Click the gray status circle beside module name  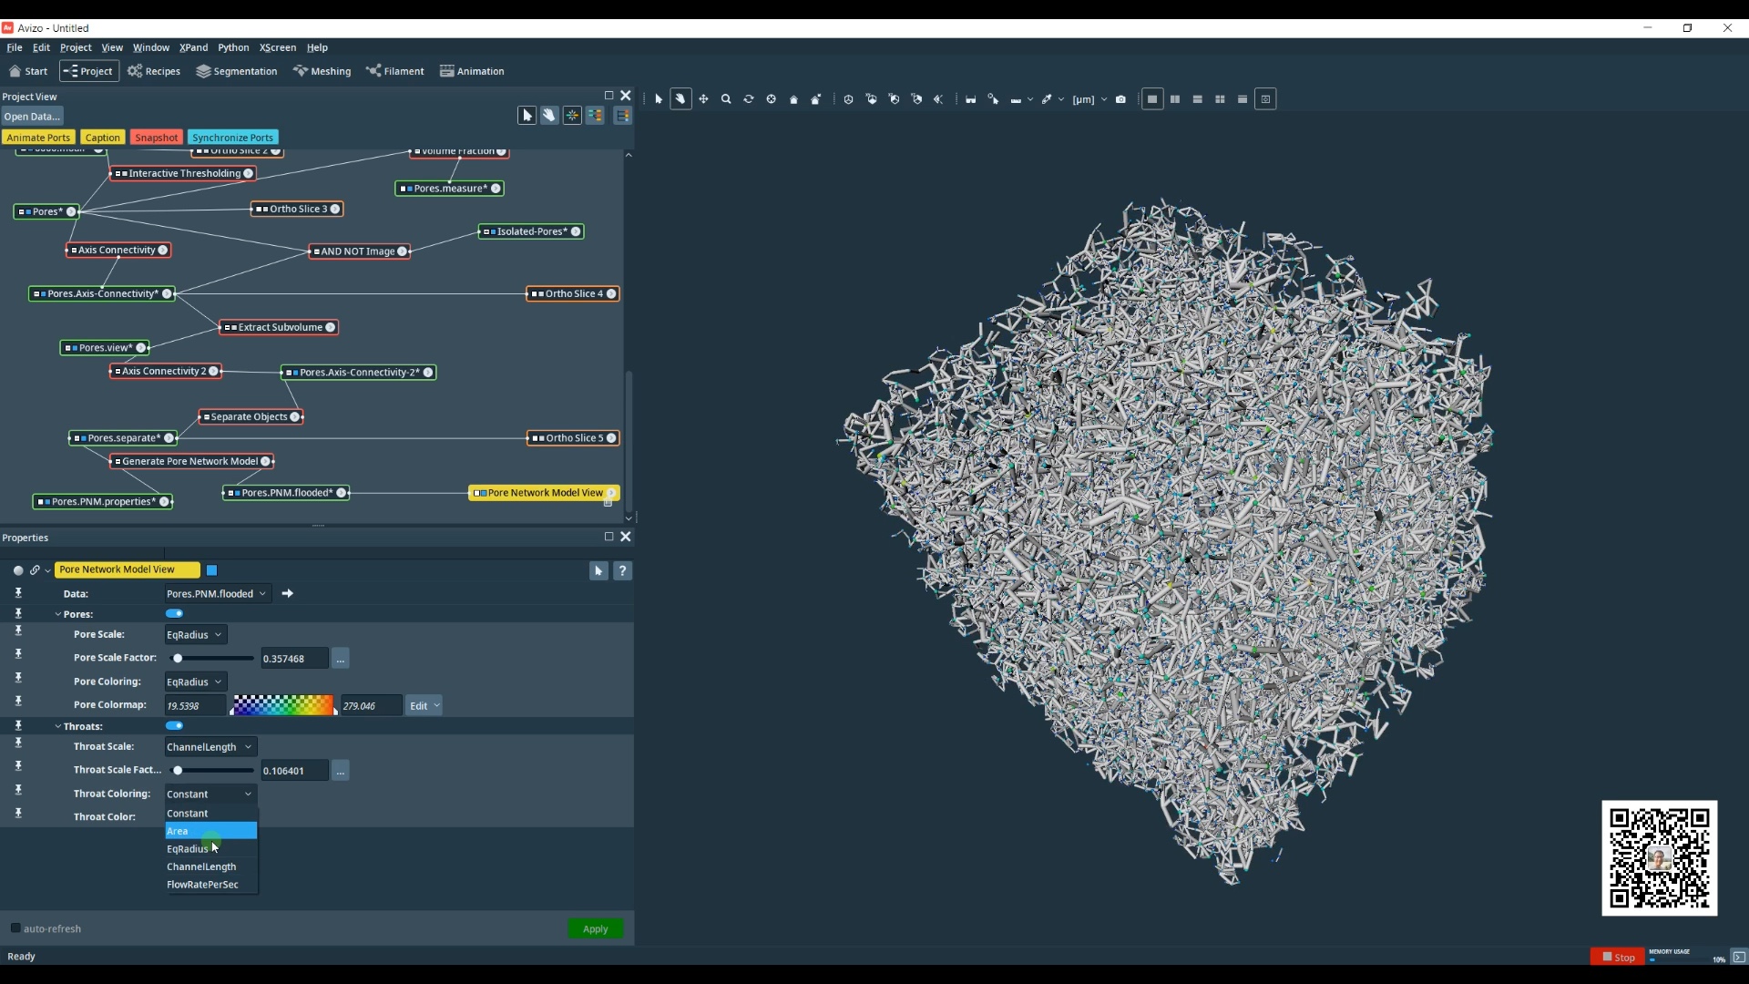pos(18,570)
